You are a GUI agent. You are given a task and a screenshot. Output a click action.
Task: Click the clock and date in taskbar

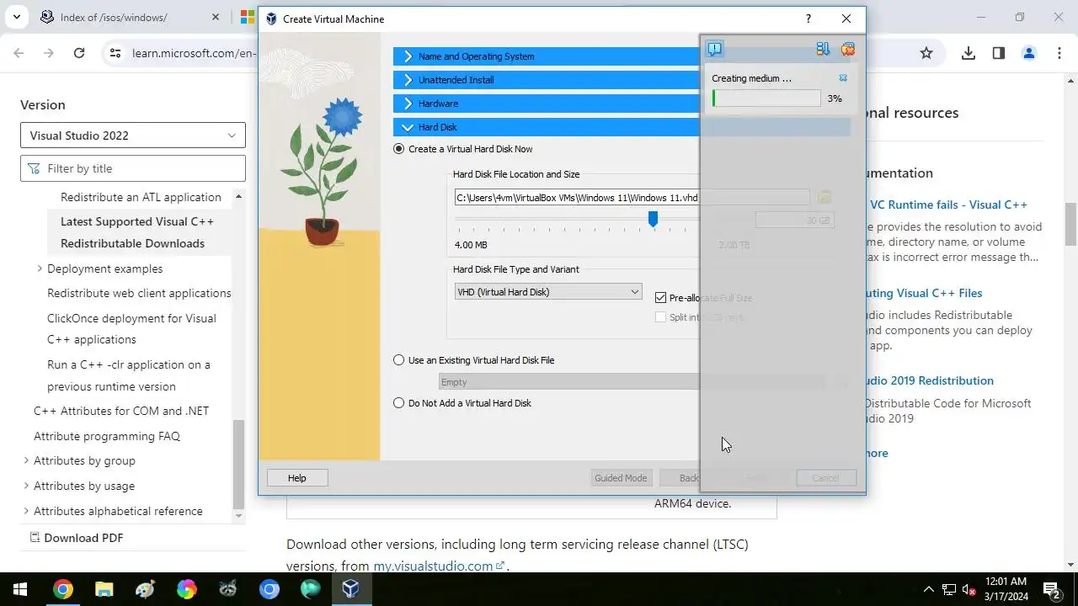[1006, 589]
